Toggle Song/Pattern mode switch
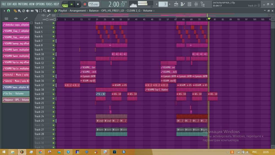The width and height of the screenshot is (275, 155). click(65, 5)
